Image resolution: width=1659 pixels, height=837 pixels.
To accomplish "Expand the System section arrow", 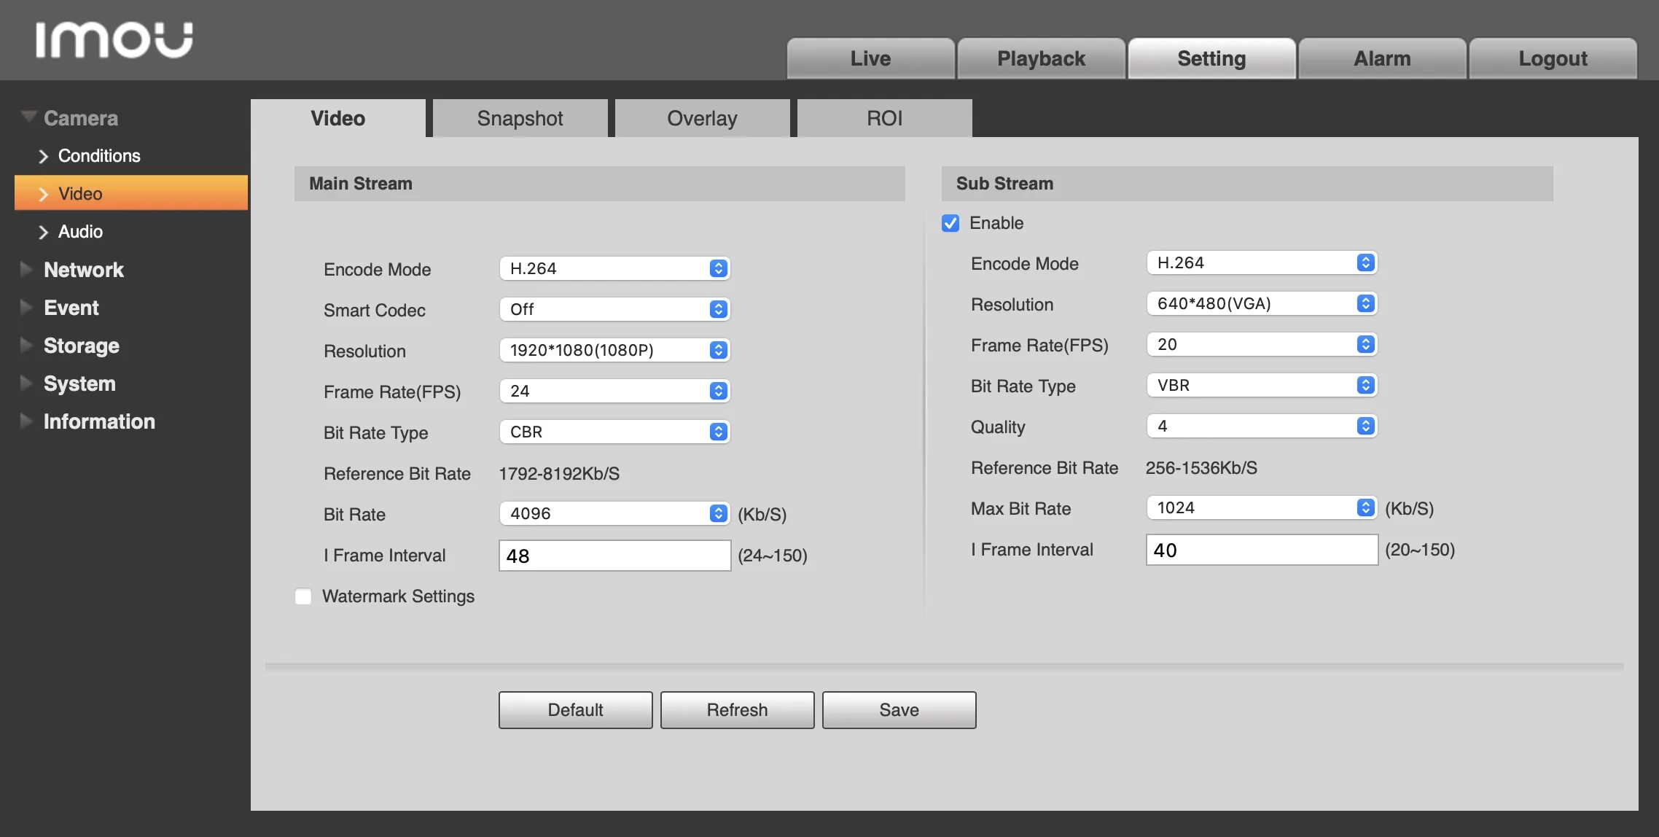I will (x=26, y=383).
